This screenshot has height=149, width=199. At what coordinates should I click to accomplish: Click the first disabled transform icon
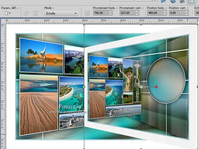tap(26, 13)
